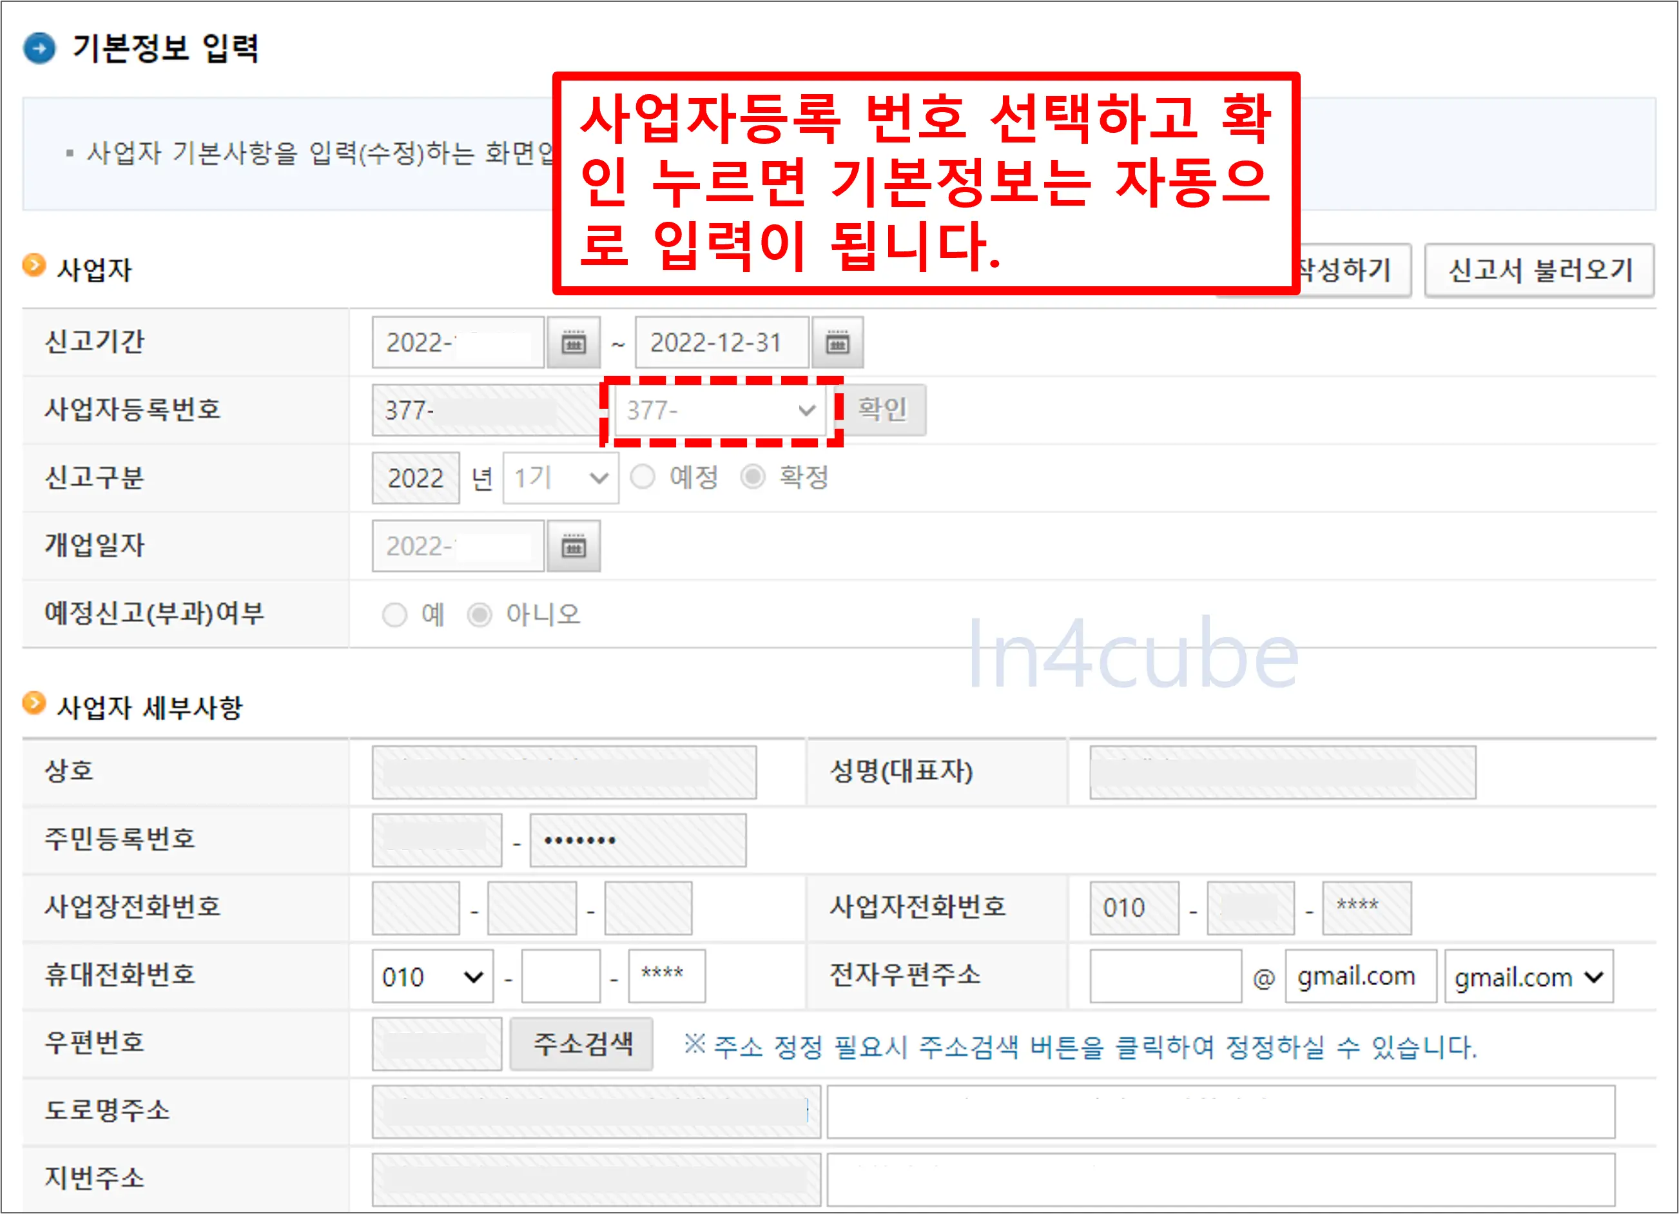The height and width of the screenshot is (1214, 1679).
Task: Click the email ID field before @
Action: pos(1165,977)
